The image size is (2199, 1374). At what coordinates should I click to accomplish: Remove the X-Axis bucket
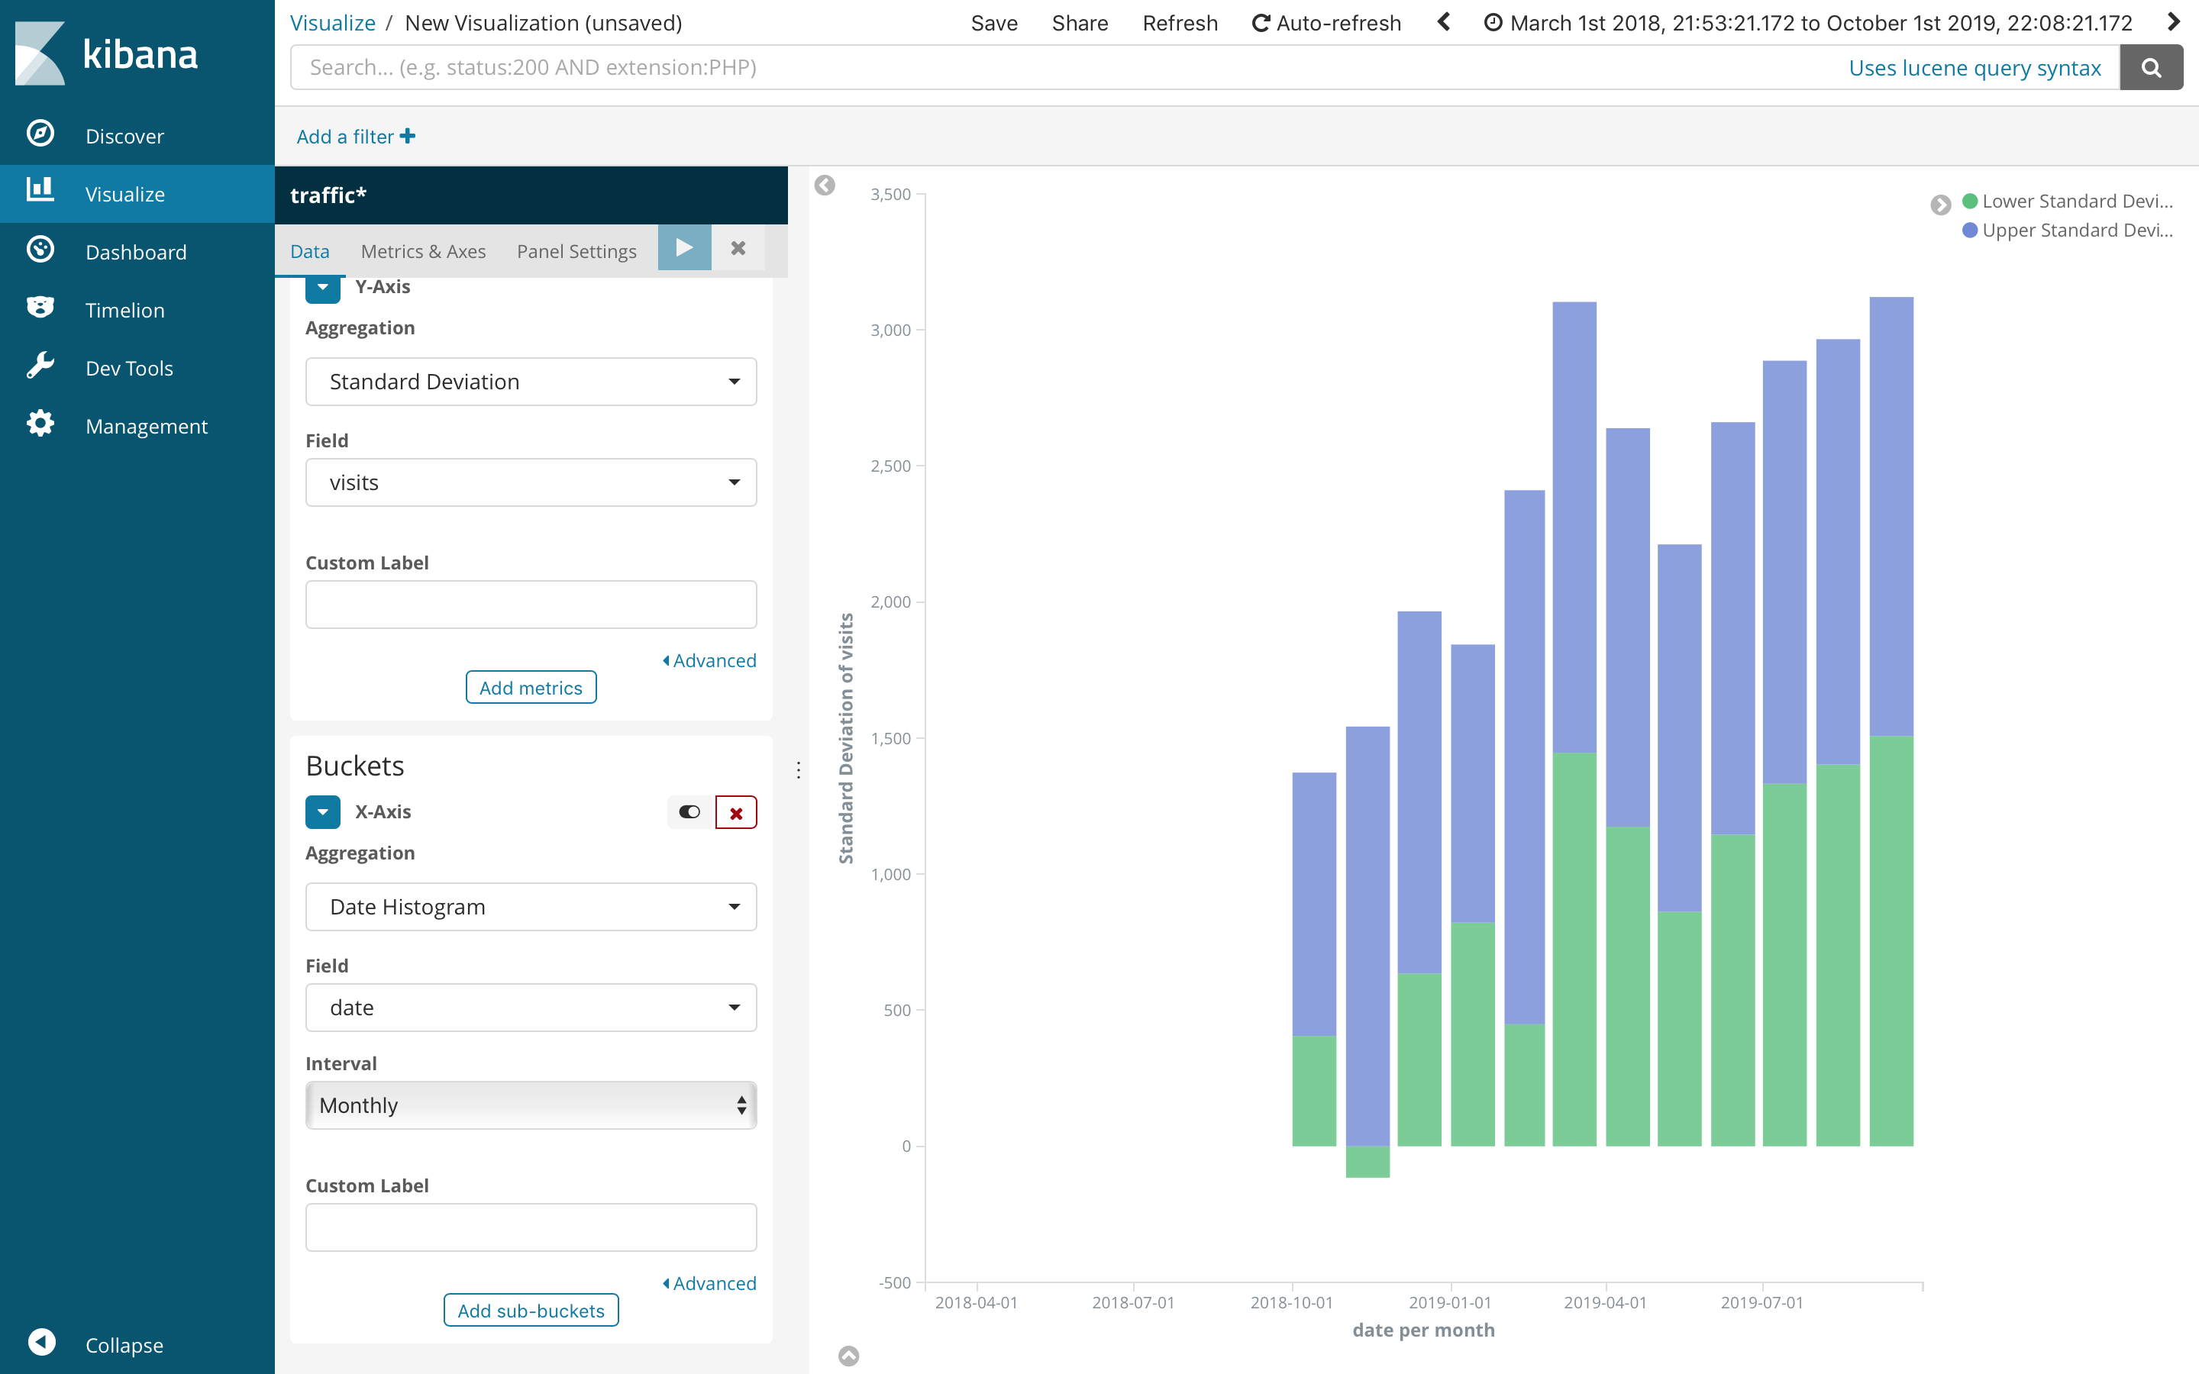pos(736,811)
